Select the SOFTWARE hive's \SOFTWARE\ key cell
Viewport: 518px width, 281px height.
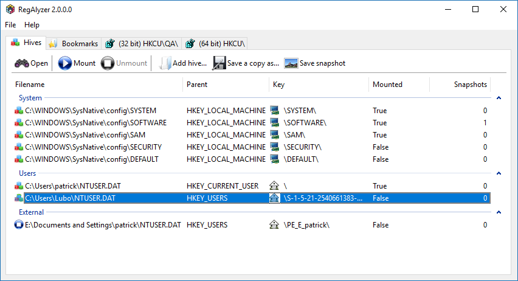coord(305,123)
